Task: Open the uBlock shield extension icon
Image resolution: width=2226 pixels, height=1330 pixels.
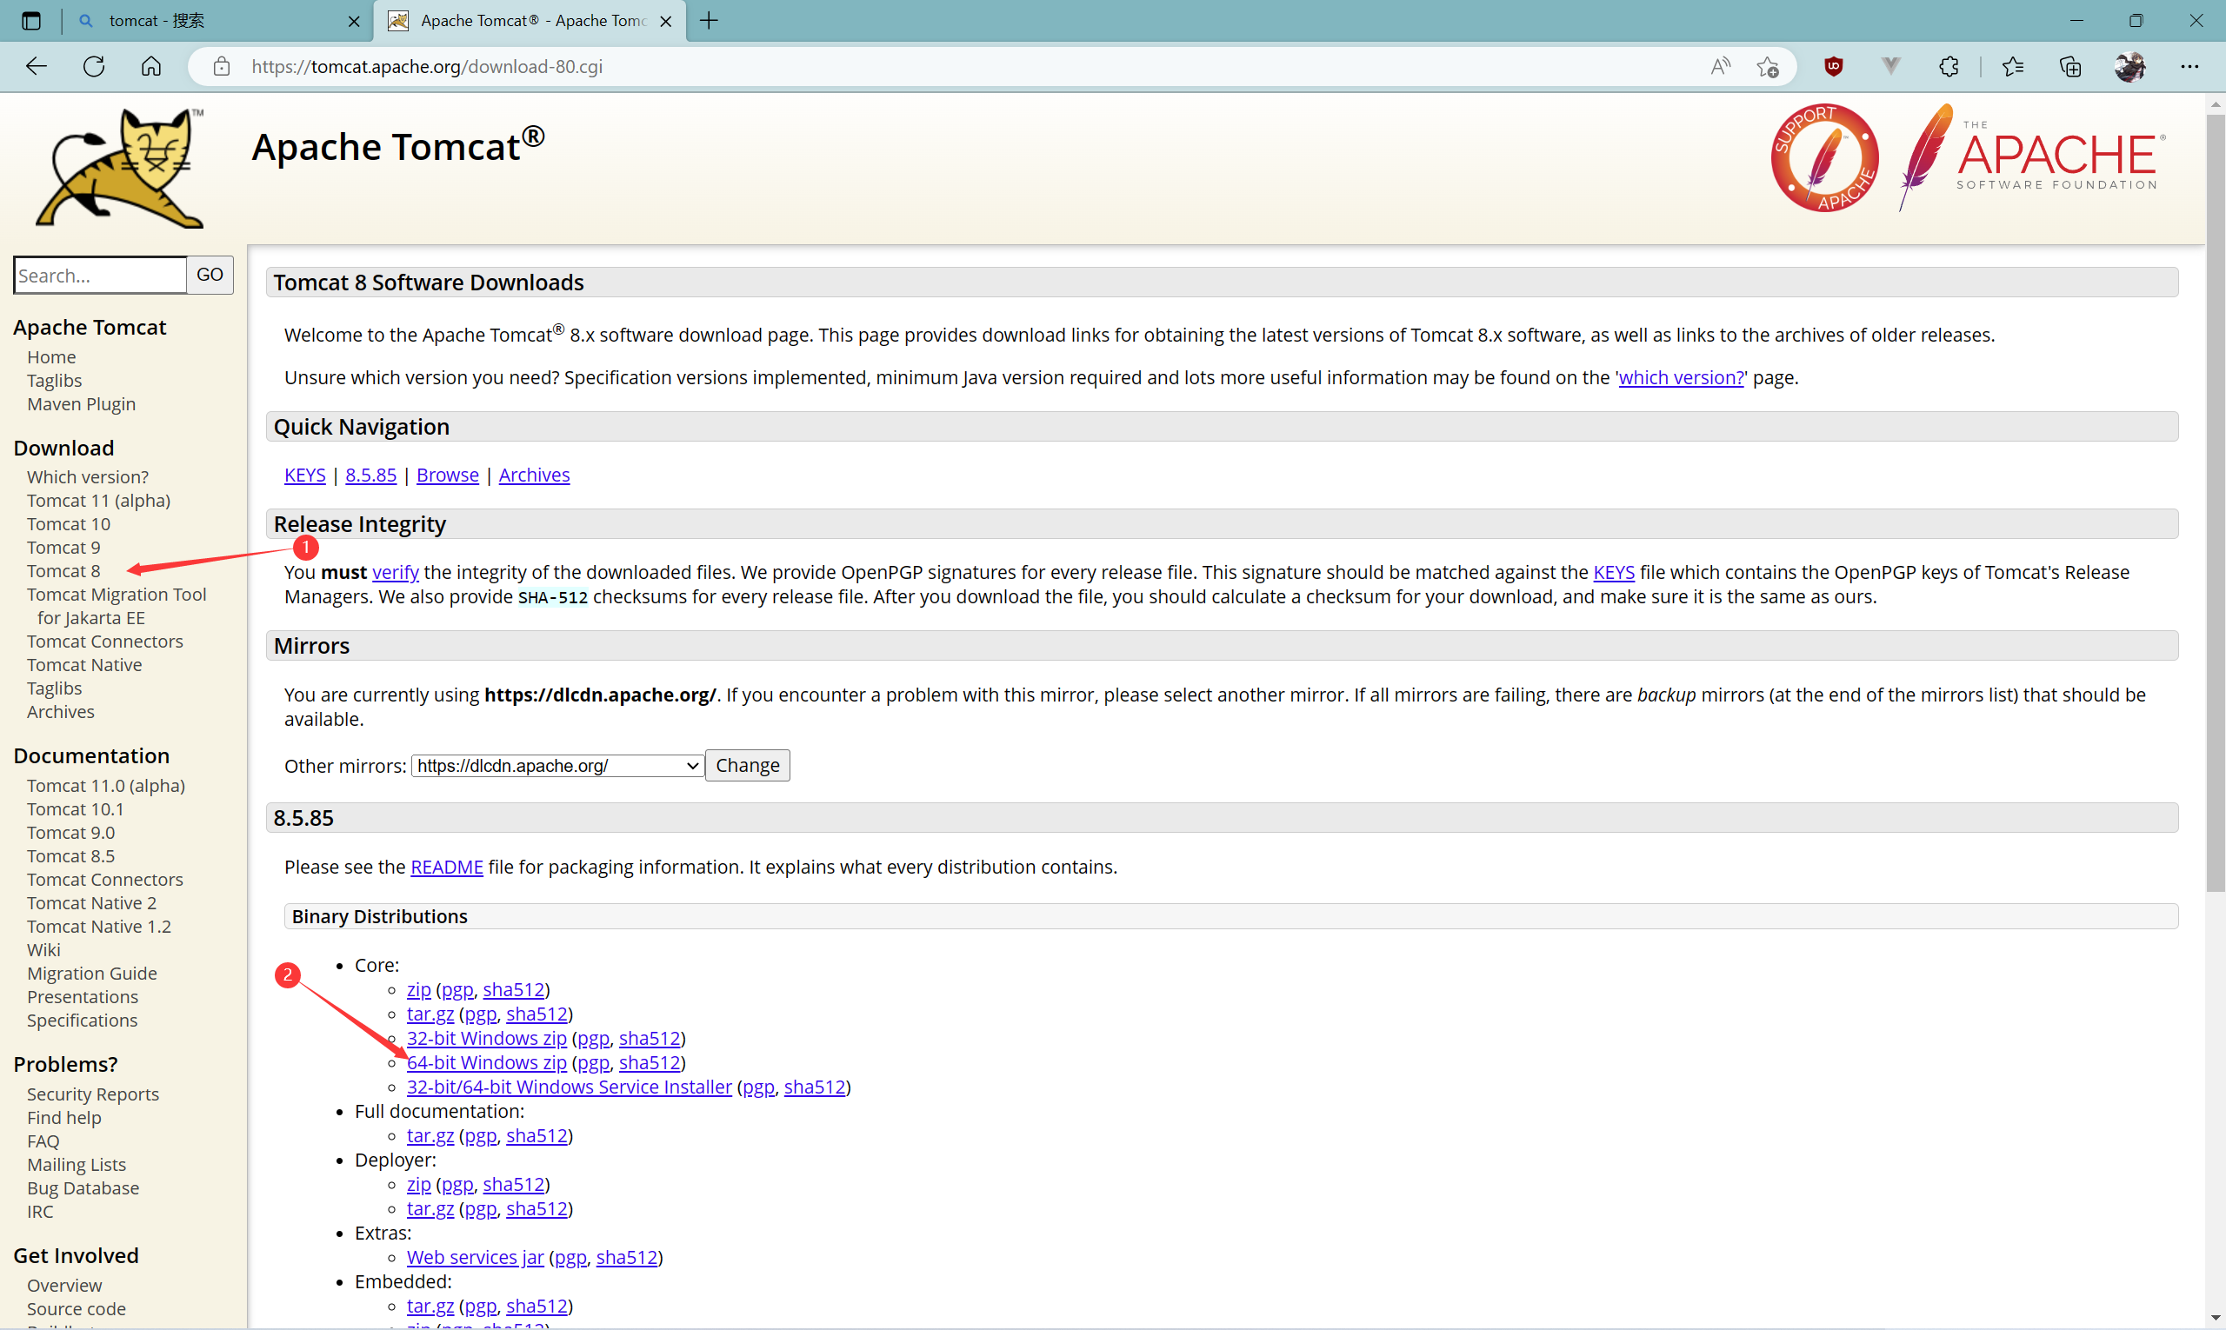Action: coord(1833,66)
